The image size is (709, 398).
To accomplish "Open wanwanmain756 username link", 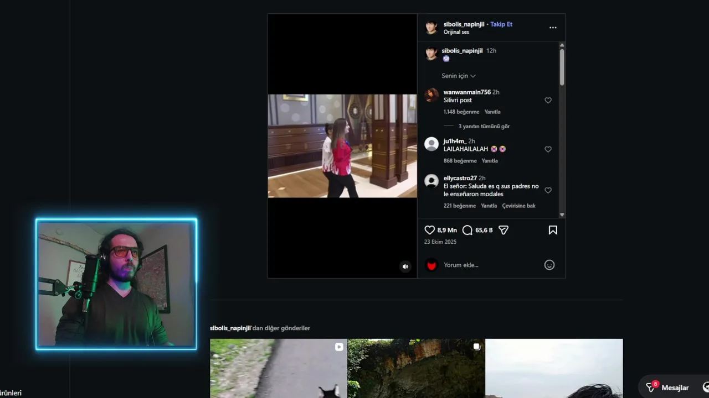I will coord(467,92).
